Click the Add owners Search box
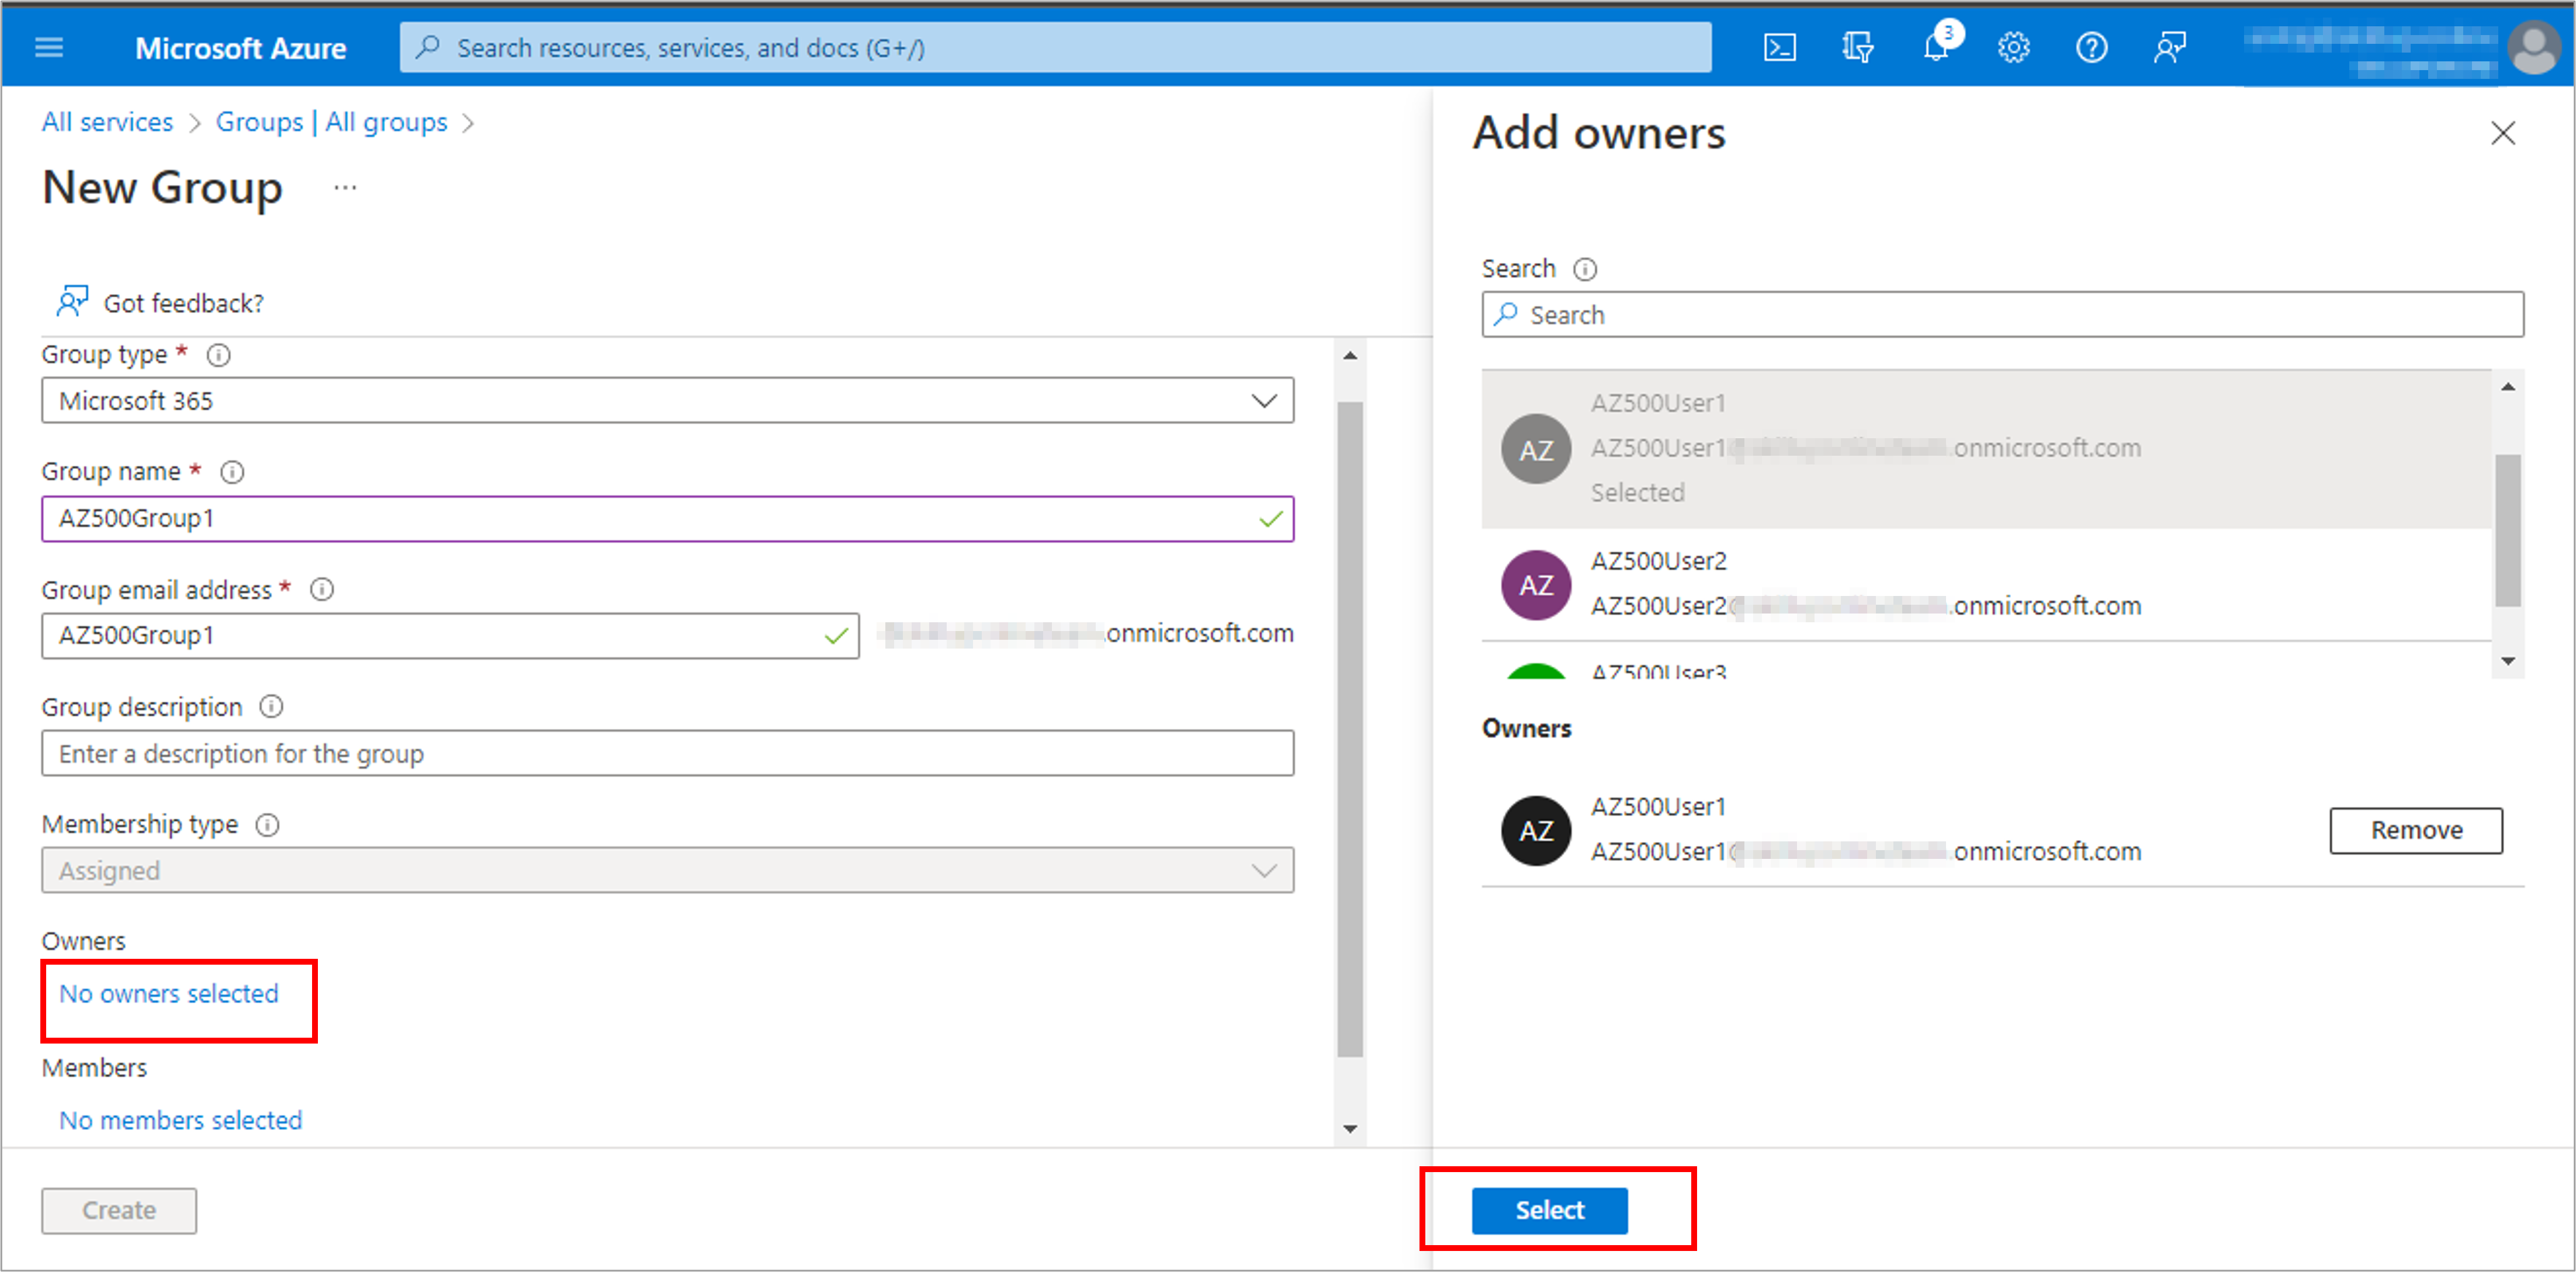2576x1272 pixels. [2003, 315]
